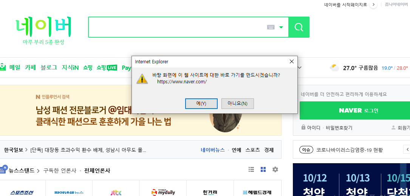Open the 헤럴드경제 press logo
410x196 pixels.
click(x=257, y=193)
